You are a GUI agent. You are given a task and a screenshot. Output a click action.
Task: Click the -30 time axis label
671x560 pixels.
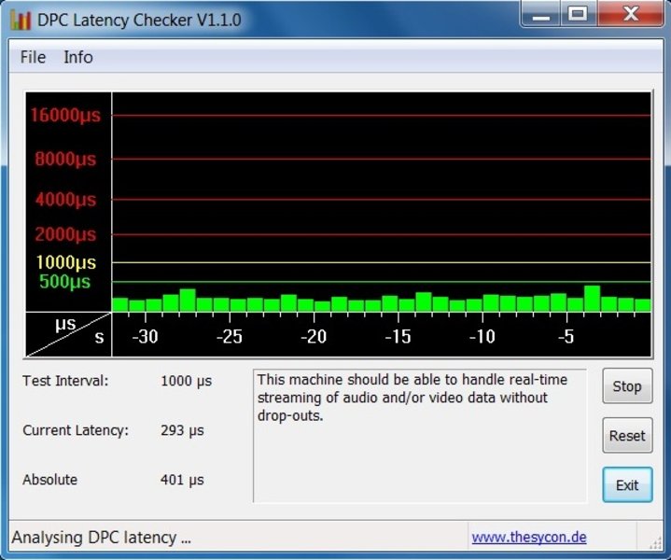(145, 337)
